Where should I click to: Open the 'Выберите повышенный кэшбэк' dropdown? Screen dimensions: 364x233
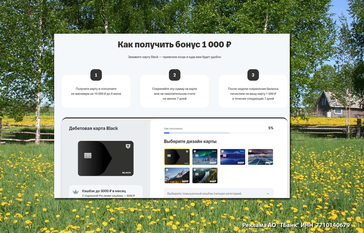pyautogui.click(x=219, y=193)
